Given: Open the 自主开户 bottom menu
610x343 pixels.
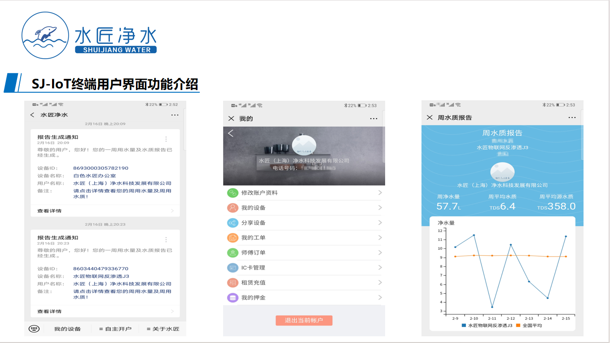Looking at the screenshot, I should (x=115, y=329).
